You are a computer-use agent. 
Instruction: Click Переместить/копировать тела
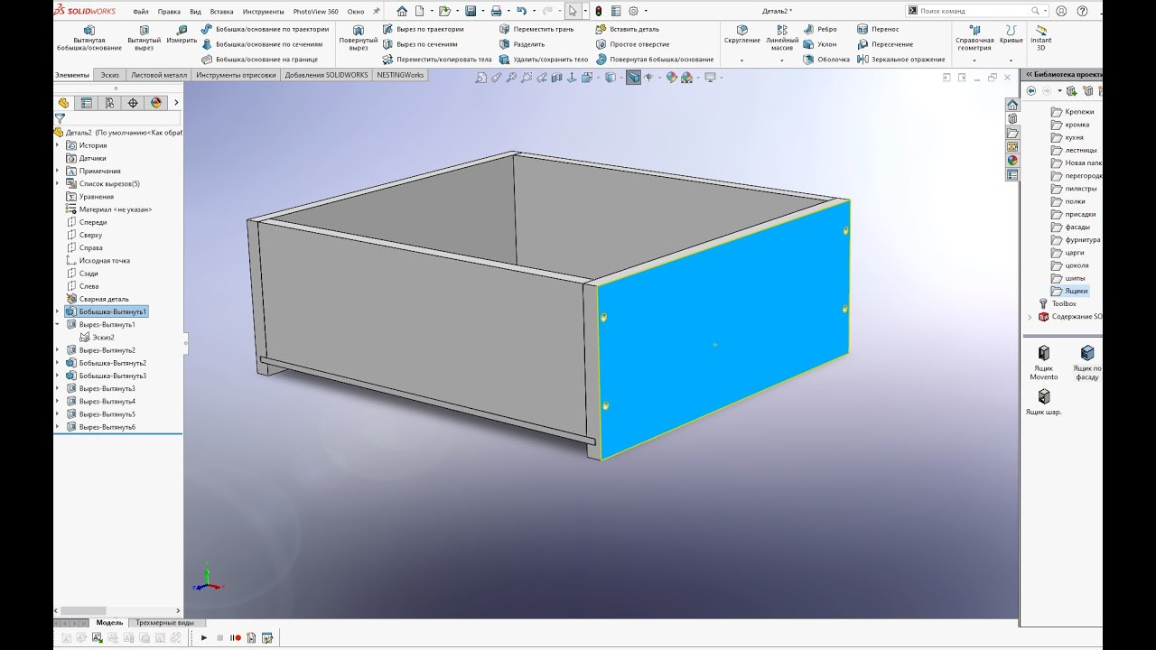pyautogui.click(x=437, y=60)
